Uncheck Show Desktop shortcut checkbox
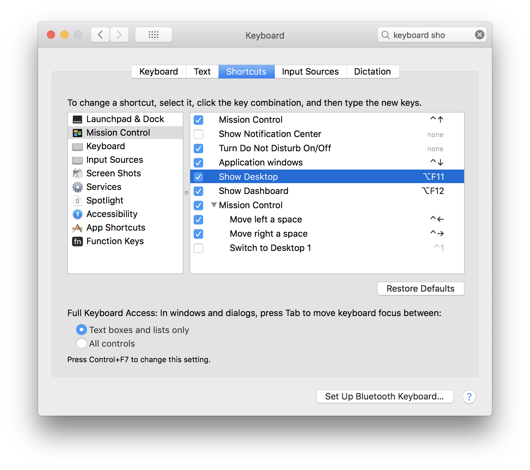Viewport: 530px width, 470px height. (x=198, y=177)
